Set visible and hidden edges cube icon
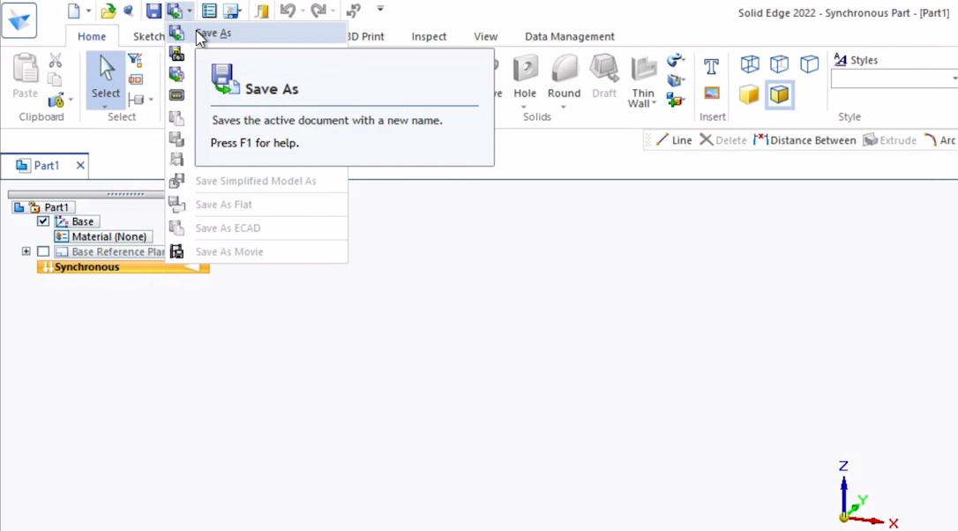This screenshot has width=958, height=531. [779, 64]
